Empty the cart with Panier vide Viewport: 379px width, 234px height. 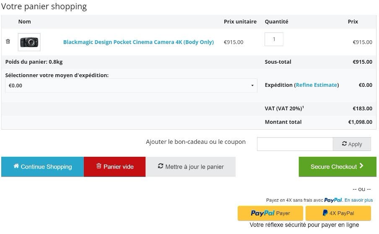click(115, 166)
